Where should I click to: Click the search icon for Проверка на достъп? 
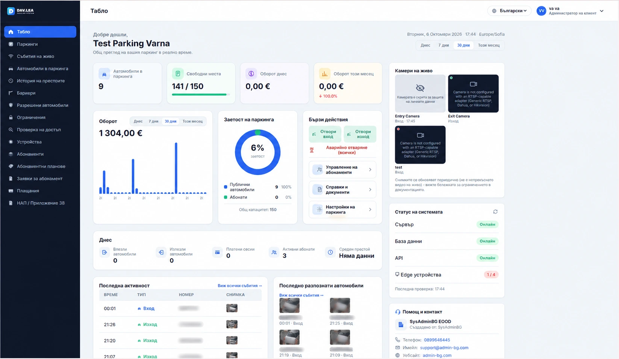[11, 130]
